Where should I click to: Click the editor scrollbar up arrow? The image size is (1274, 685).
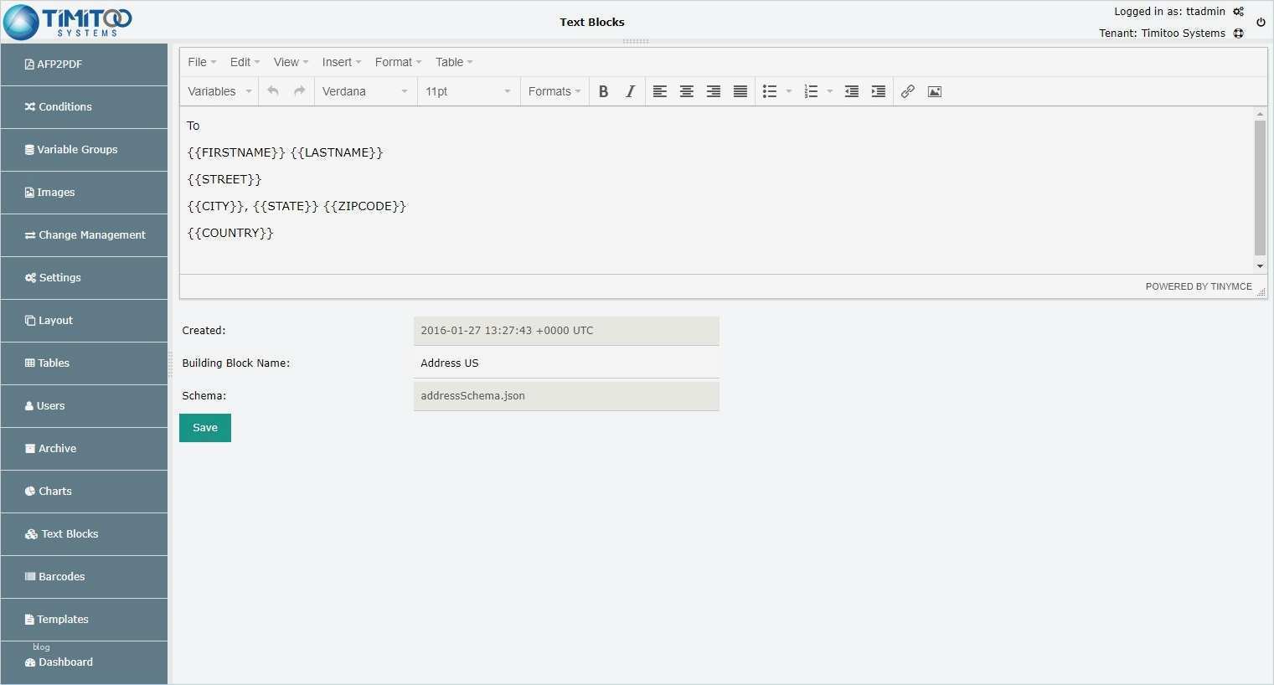(x=1260, y=113)
